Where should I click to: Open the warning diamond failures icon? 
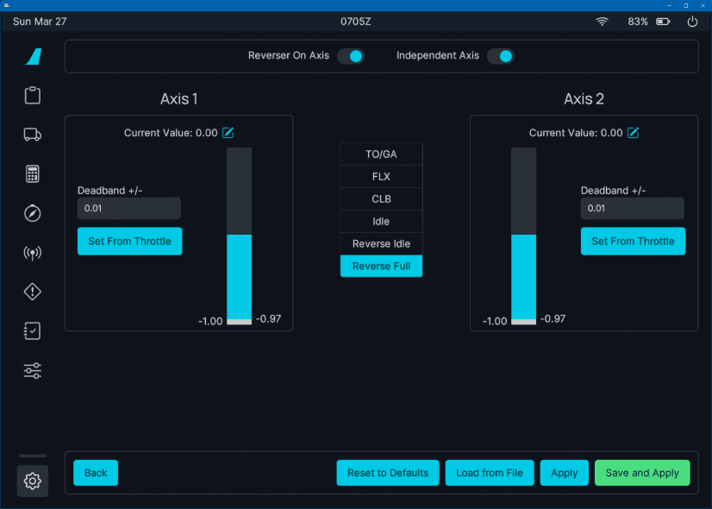[33, 292]
